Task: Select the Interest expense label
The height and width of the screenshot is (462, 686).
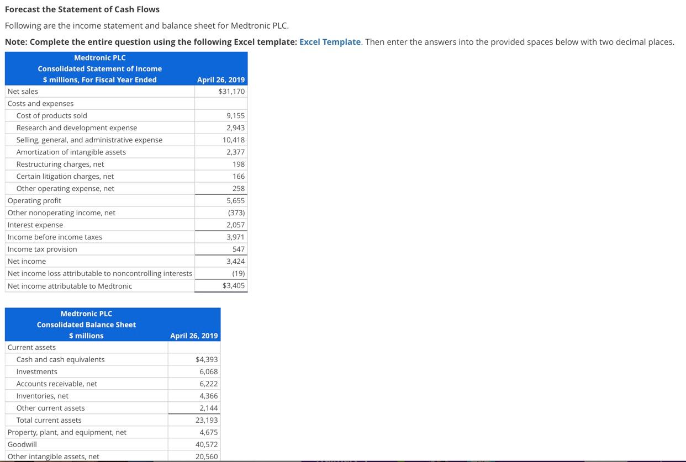Action: pyautogui.click(x=35, y=225)
